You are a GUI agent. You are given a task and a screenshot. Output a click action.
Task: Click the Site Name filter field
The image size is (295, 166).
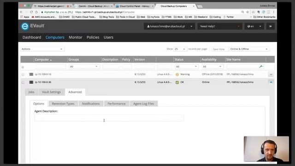pos(243,66)
